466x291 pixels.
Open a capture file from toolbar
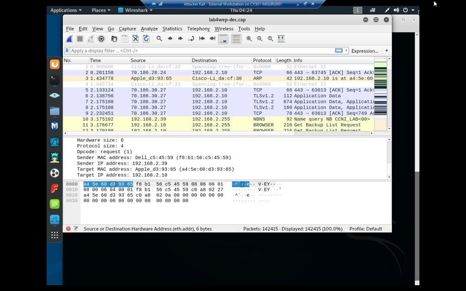pos(114,39)
